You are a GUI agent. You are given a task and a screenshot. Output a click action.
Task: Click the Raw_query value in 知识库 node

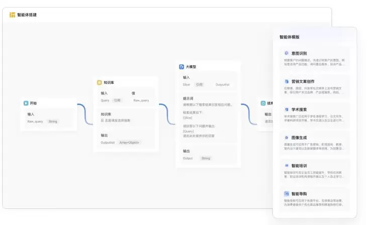click(141, 100)
